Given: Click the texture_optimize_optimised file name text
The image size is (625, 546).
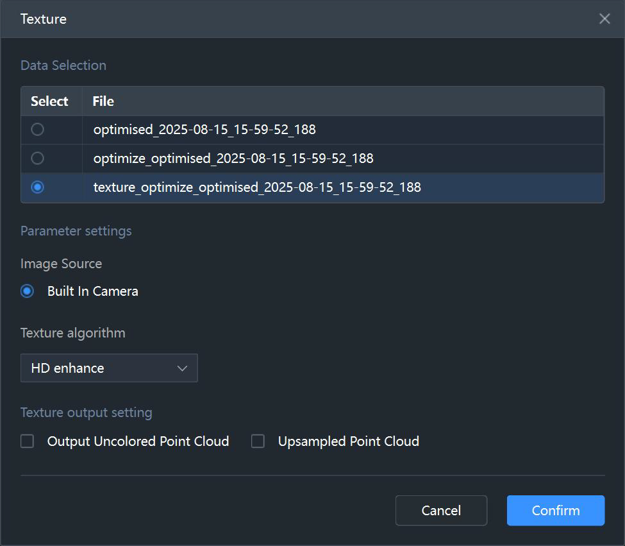Looking at the screenshot, I should click(257, 187).
